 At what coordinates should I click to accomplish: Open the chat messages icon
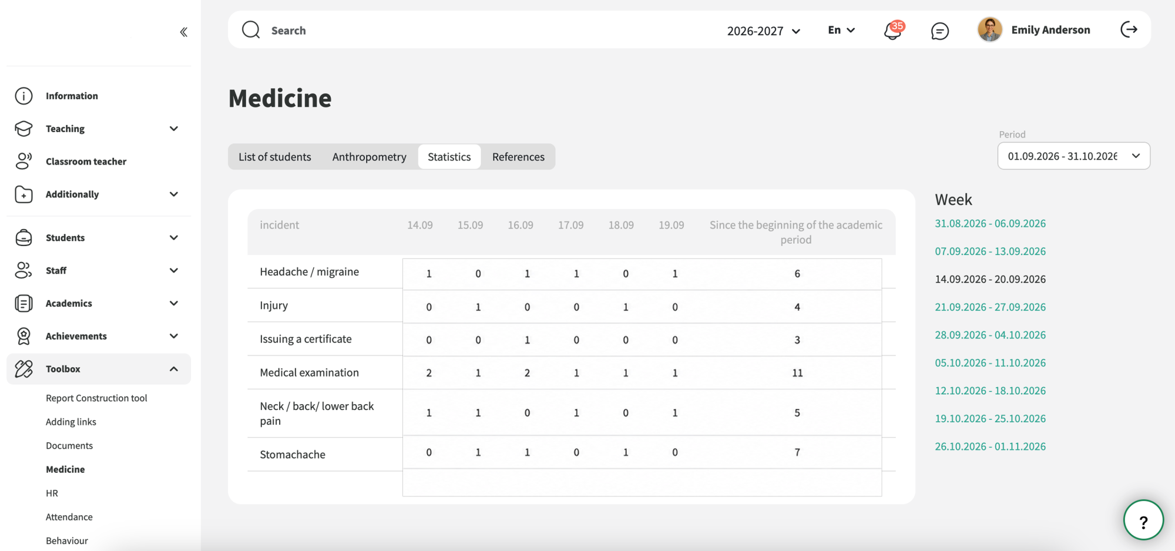940,31
